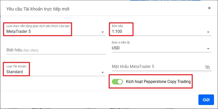Show the MetaTrader 5 password characters
The width and height of the screenshot is (218, 109).
[207, 67]
